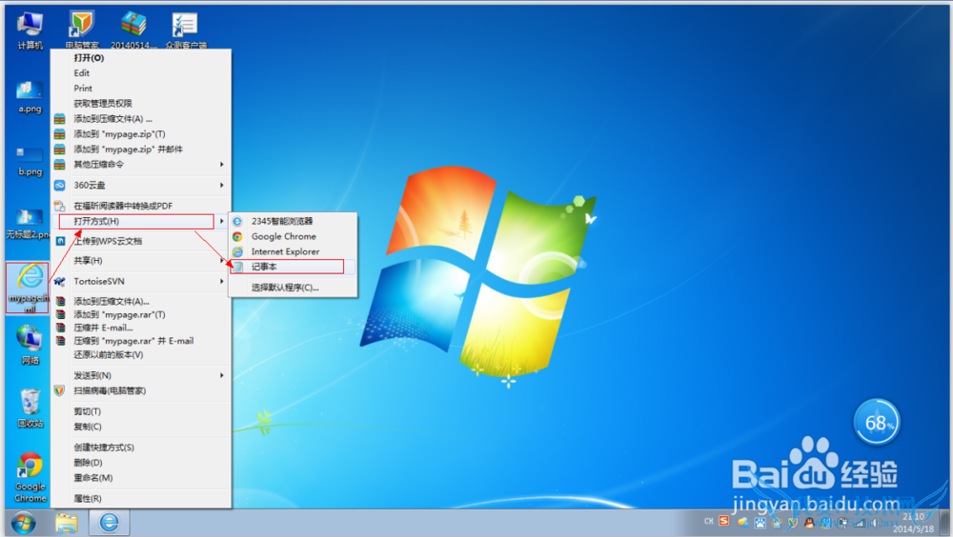
Task: Open with Google Chrome in submenu
Action: pos(293,236)
